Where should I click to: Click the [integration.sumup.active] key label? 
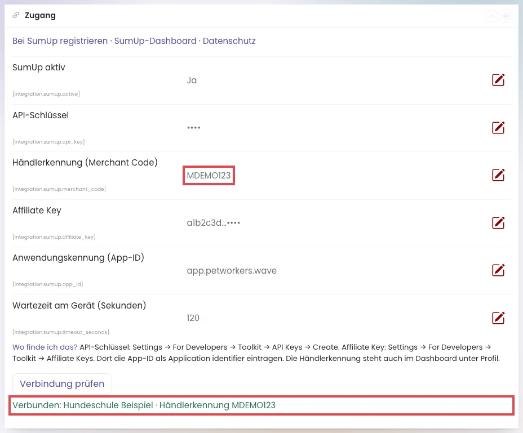(46, 94)
